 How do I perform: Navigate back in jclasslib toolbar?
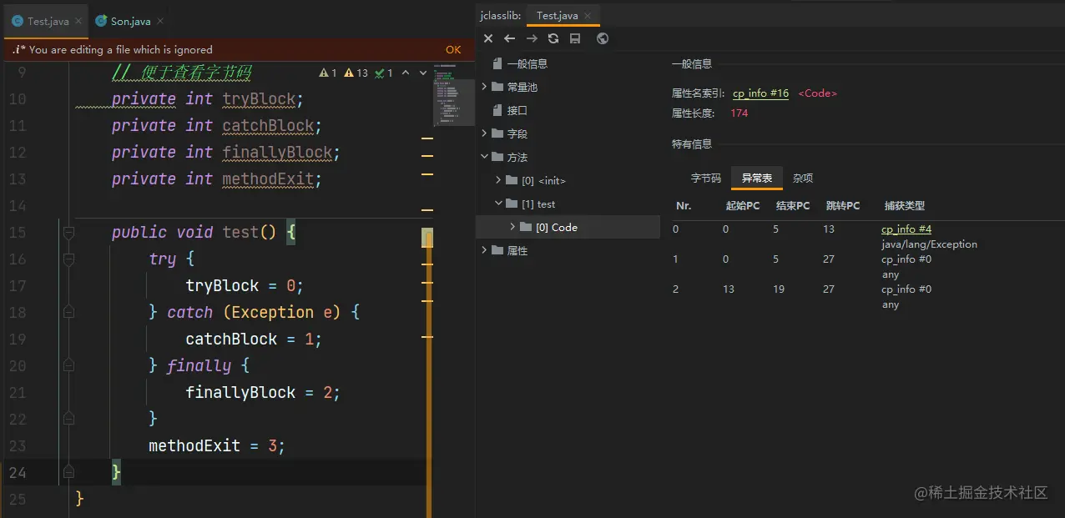[510, 38]
